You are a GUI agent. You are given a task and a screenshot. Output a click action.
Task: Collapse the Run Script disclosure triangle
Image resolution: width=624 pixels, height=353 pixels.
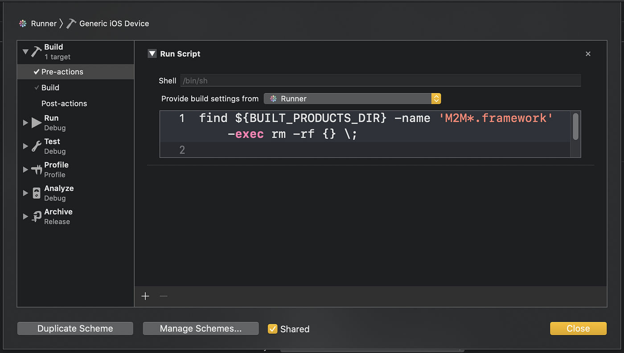(152, 54)
